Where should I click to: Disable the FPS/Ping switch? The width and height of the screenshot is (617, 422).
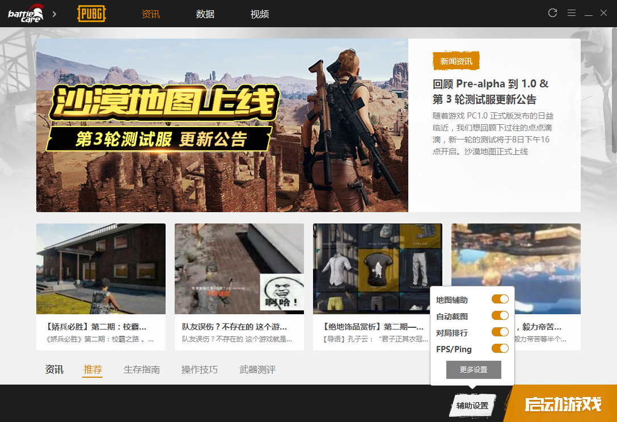coord(500,349)
